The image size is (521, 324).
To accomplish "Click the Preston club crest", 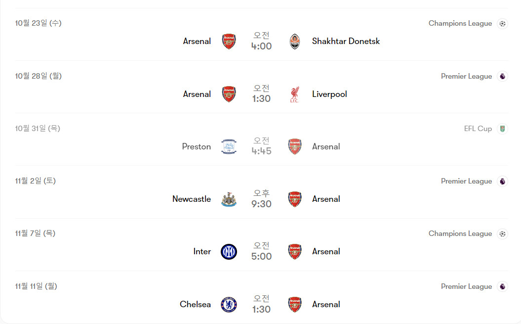I will (x=229, y=147).
